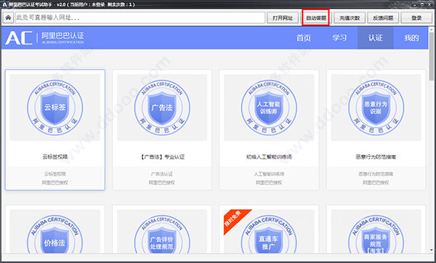The width and height of the screenshot is (436, 263).
Task: Click the 打开网址 button
Action: (x=283, y=17)
